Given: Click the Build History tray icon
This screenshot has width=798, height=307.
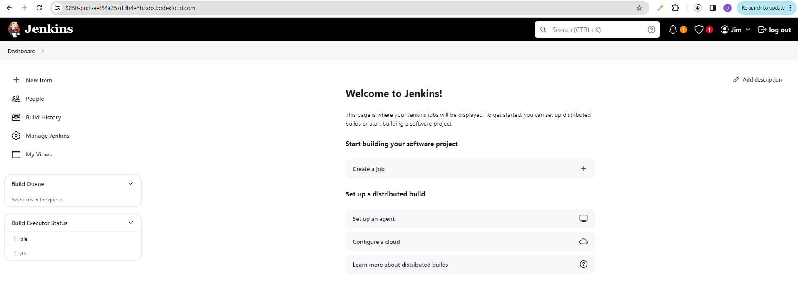Looking at the screenshot, I should click(x=16, y=117).
